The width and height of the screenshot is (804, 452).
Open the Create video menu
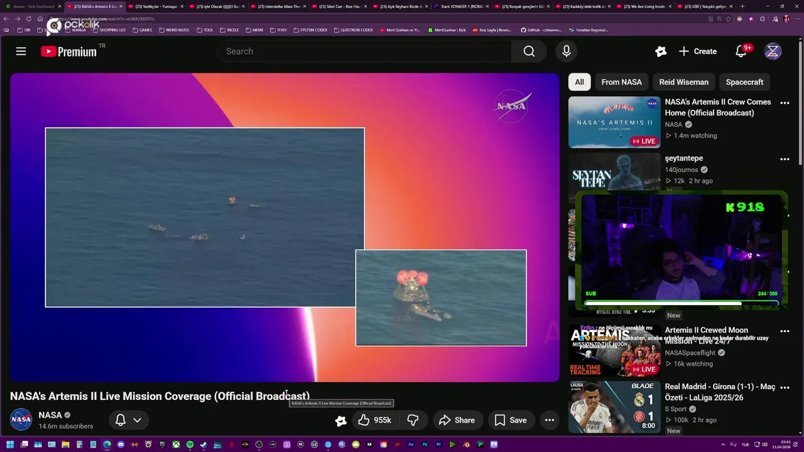(697, 51)
